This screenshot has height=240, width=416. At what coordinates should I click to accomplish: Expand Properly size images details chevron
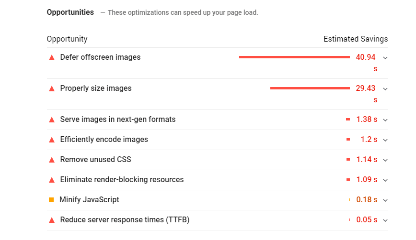coord(385,89)
